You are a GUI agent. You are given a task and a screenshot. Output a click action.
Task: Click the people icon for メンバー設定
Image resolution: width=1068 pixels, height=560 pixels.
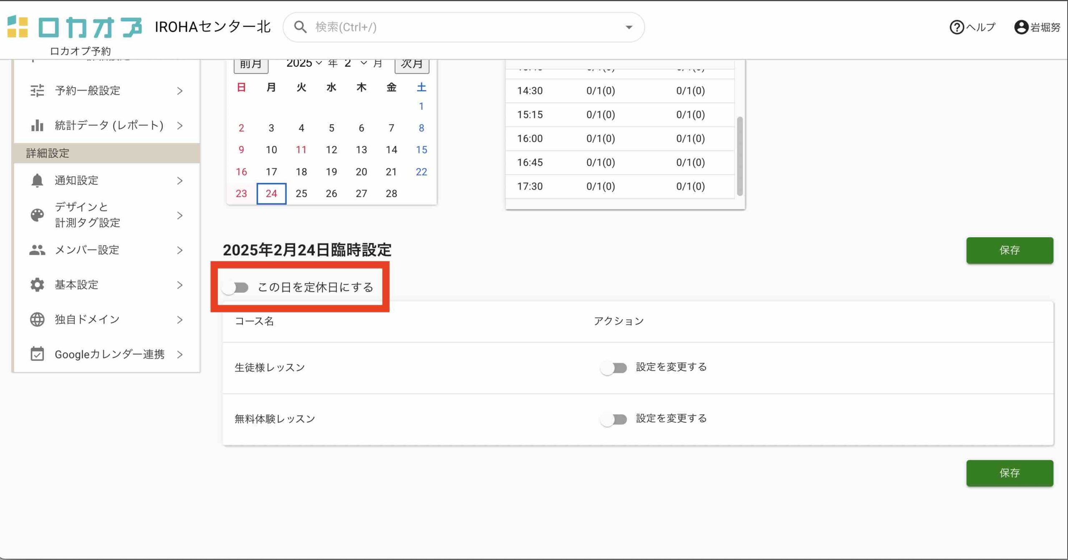[37, 250]
